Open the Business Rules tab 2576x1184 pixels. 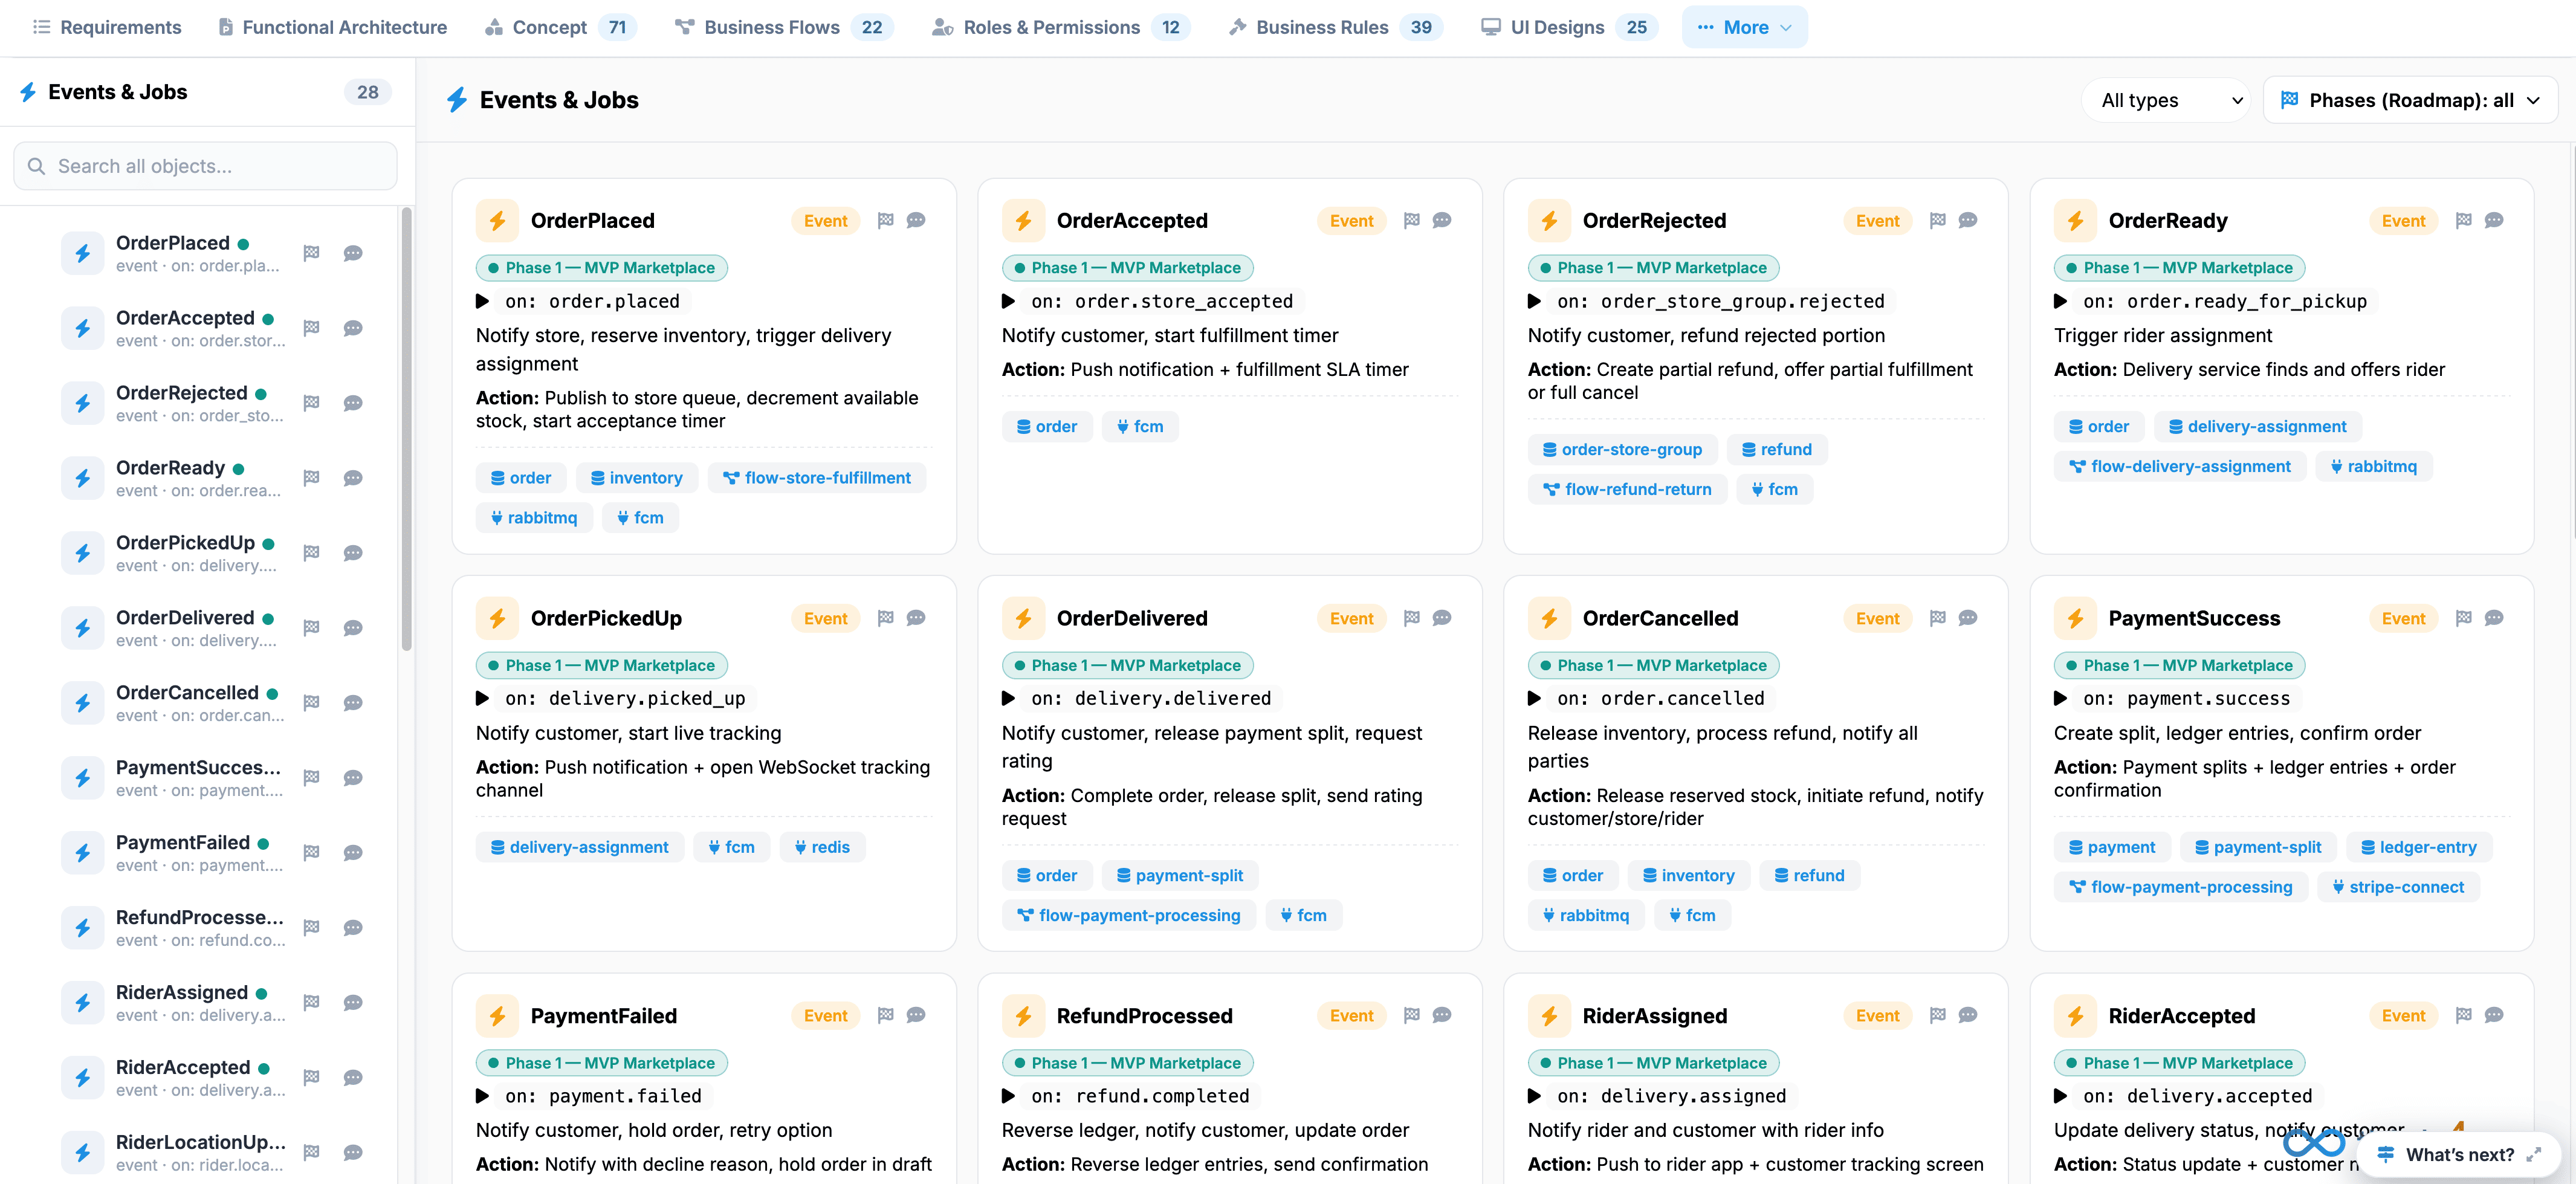point(1336,27)
